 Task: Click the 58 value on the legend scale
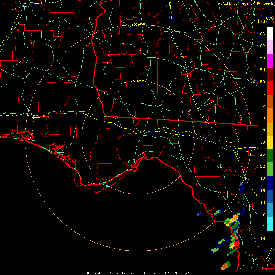coord(262,58)
